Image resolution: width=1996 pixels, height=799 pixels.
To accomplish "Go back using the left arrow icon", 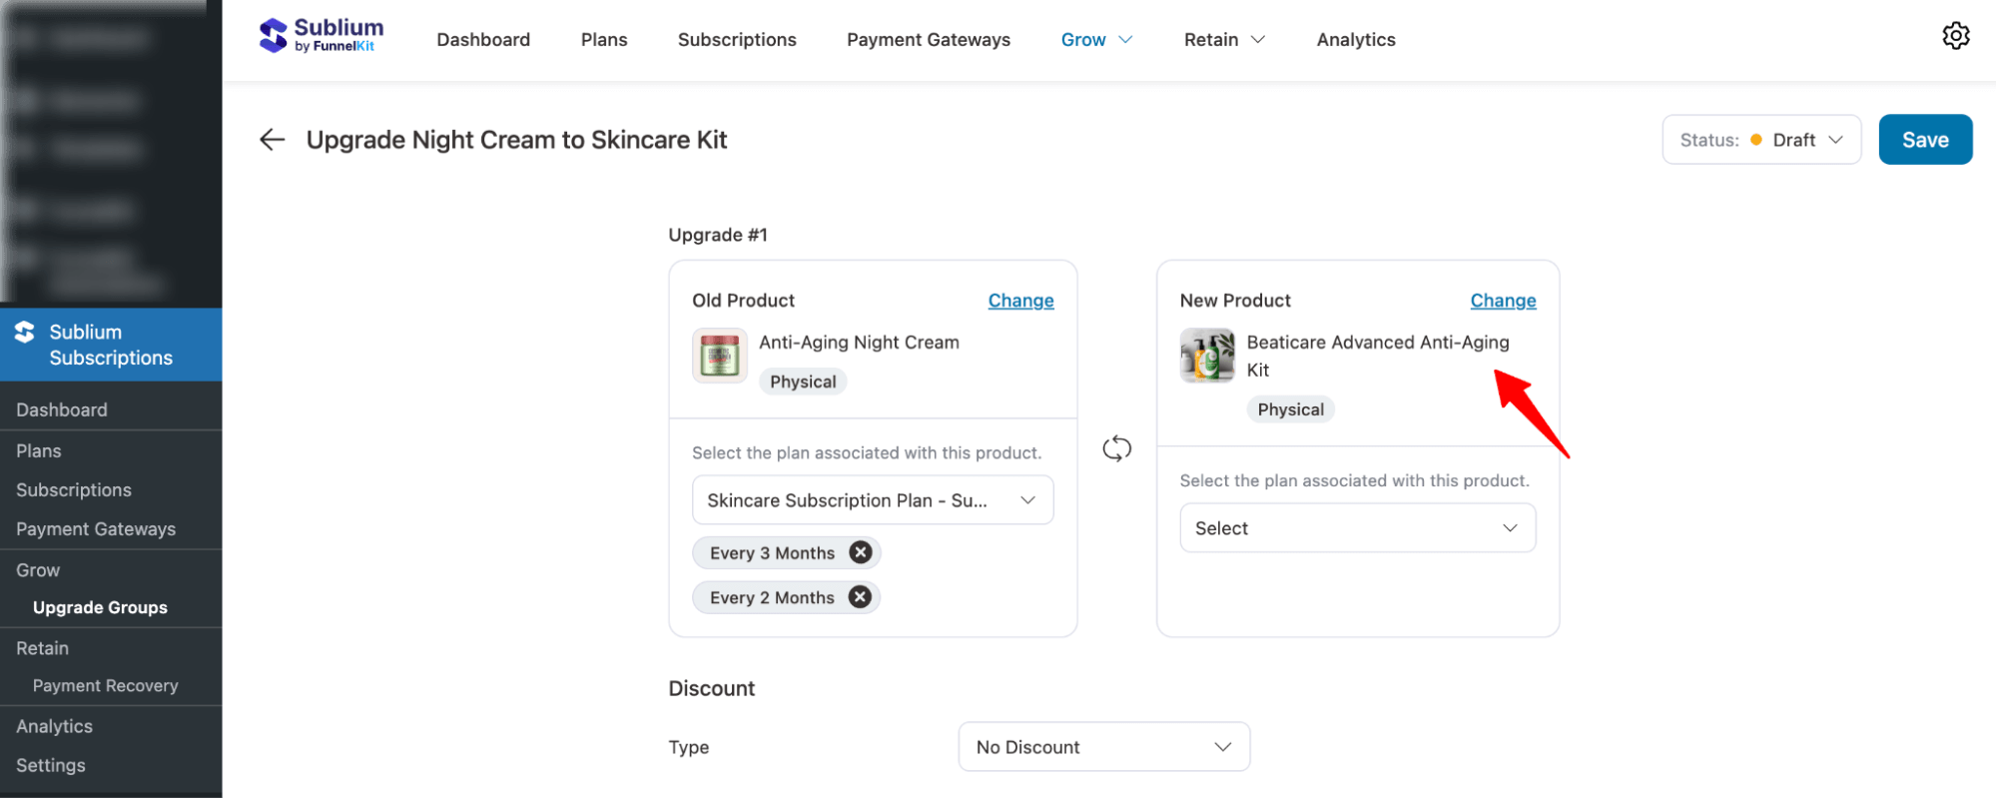I will (272, 140).
